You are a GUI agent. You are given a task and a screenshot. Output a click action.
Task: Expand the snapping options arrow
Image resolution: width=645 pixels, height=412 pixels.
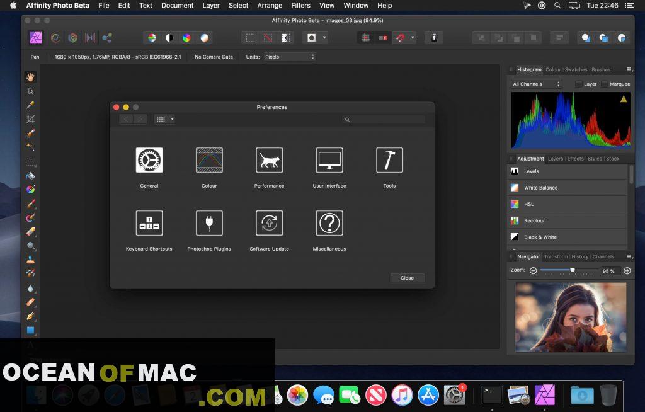click(412, 38)
